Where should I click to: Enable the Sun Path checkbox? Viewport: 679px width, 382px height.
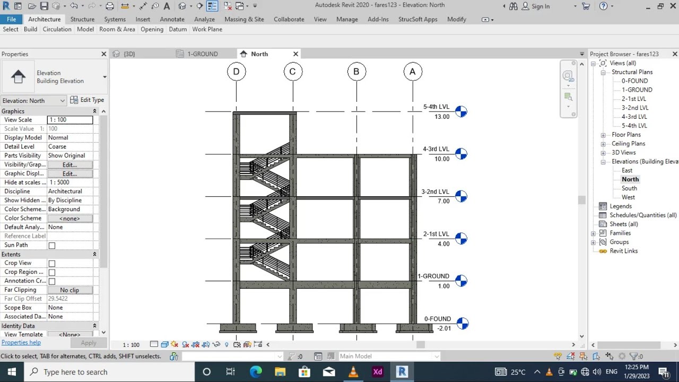point(52,245)
